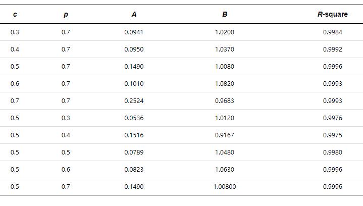Click the B value 1.0200
363x206 pixels.
[x=224, y=32]
